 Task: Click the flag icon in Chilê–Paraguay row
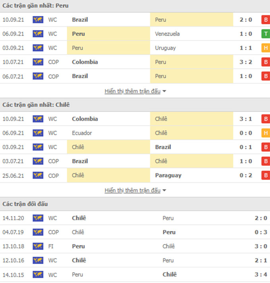pyautogui.click(x=38, y=175)
